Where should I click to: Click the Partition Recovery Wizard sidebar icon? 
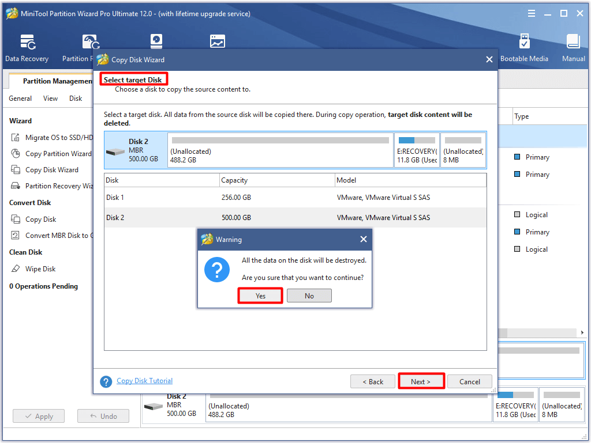[x=16, y=185]
